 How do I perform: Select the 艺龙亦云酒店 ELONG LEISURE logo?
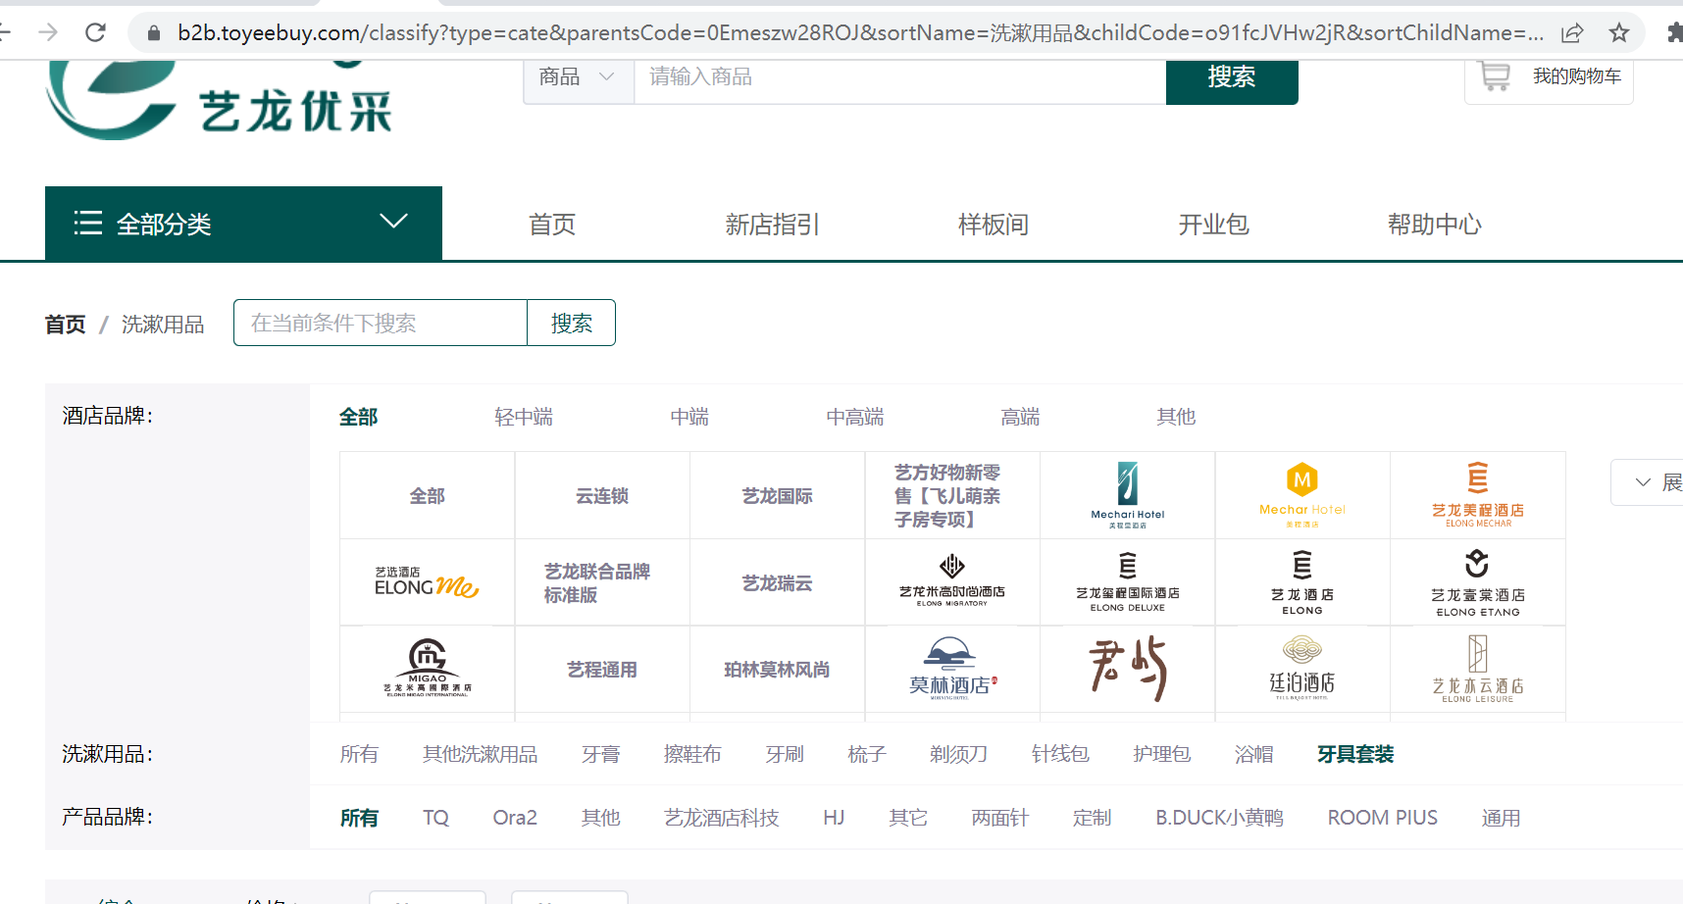(1478, 669)
